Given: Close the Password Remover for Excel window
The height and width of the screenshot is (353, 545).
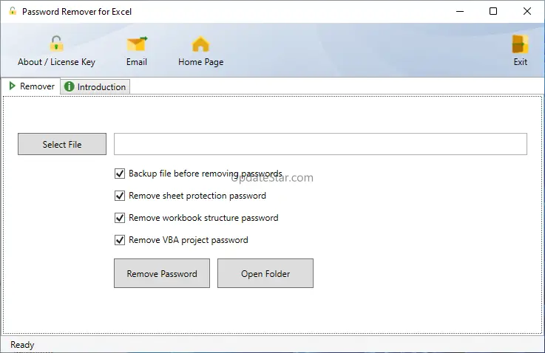Looking at the screenshot, I should (527, 11).
